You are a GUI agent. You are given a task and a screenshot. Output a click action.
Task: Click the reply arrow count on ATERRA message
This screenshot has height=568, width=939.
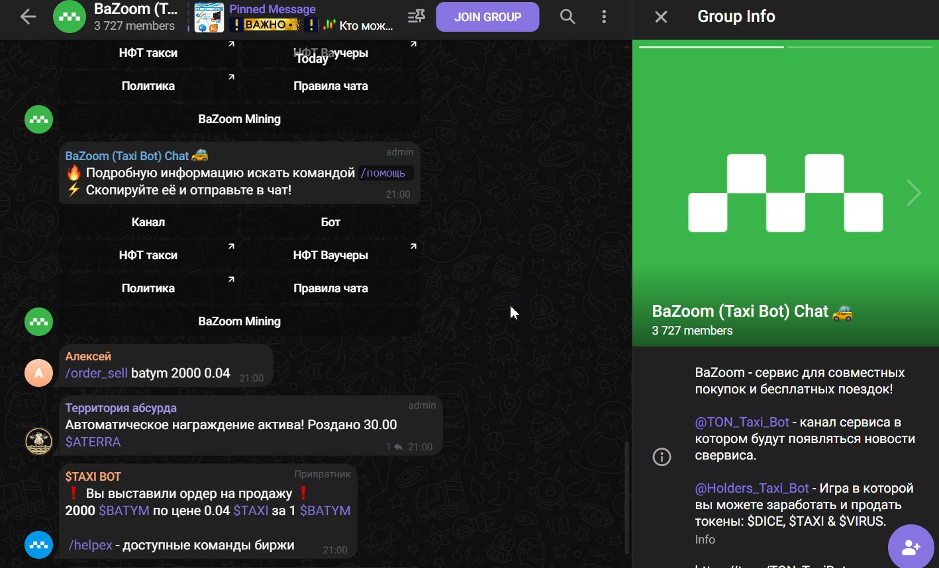click(x=395, y=447)
